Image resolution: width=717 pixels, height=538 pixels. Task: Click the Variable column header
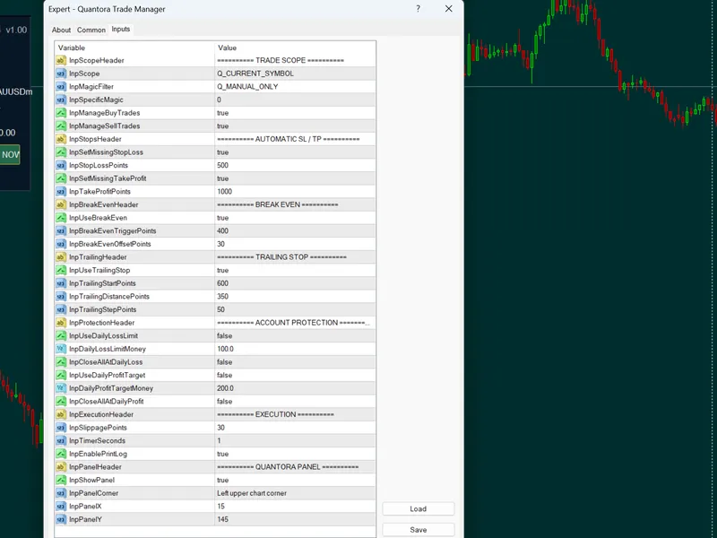point(134,48)
